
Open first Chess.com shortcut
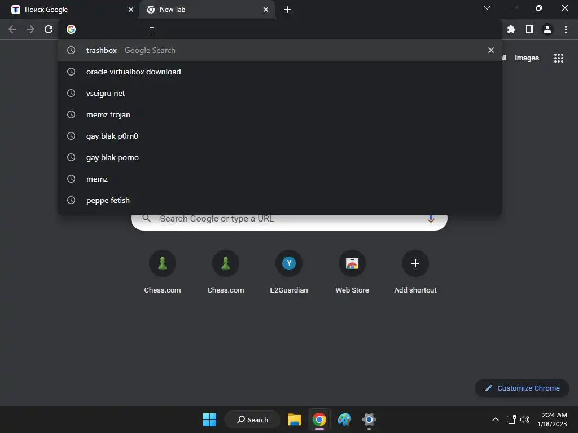(x=163, y=272)
